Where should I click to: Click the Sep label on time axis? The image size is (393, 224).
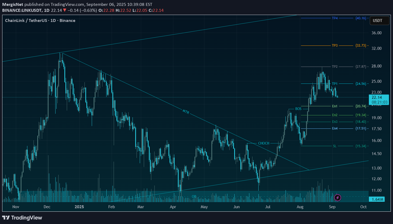coord(332,207)
